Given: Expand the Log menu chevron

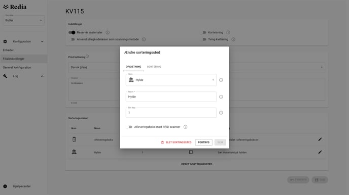Looking at the screenshot, I should coord(42,76).
